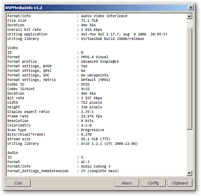
Task: Select the '71.2 MiB' file size
Action: 89,21
